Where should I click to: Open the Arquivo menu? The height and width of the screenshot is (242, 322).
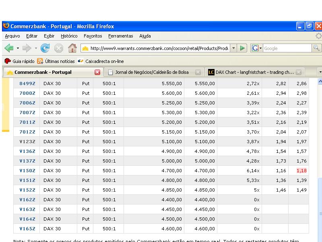tap(12, 36)
